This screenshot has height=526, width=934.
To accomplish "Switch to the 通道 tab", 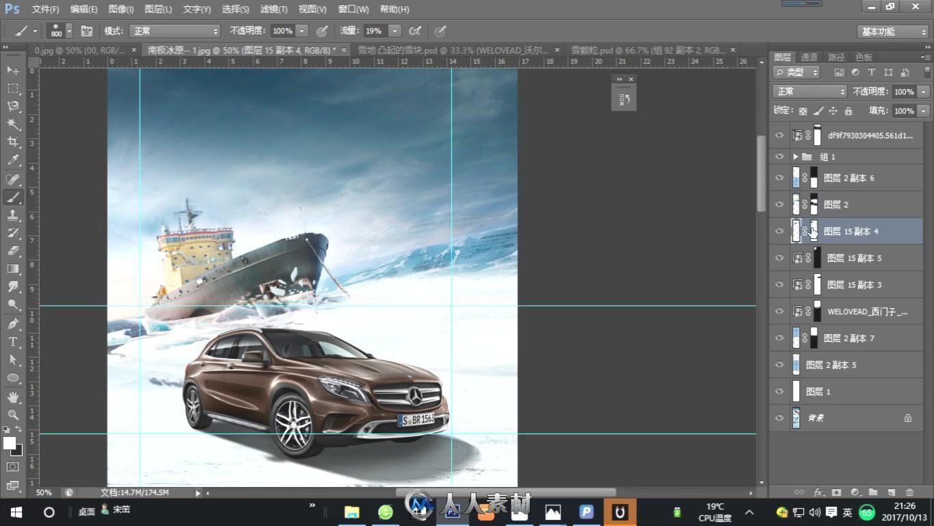I will [x=809, y=57].
